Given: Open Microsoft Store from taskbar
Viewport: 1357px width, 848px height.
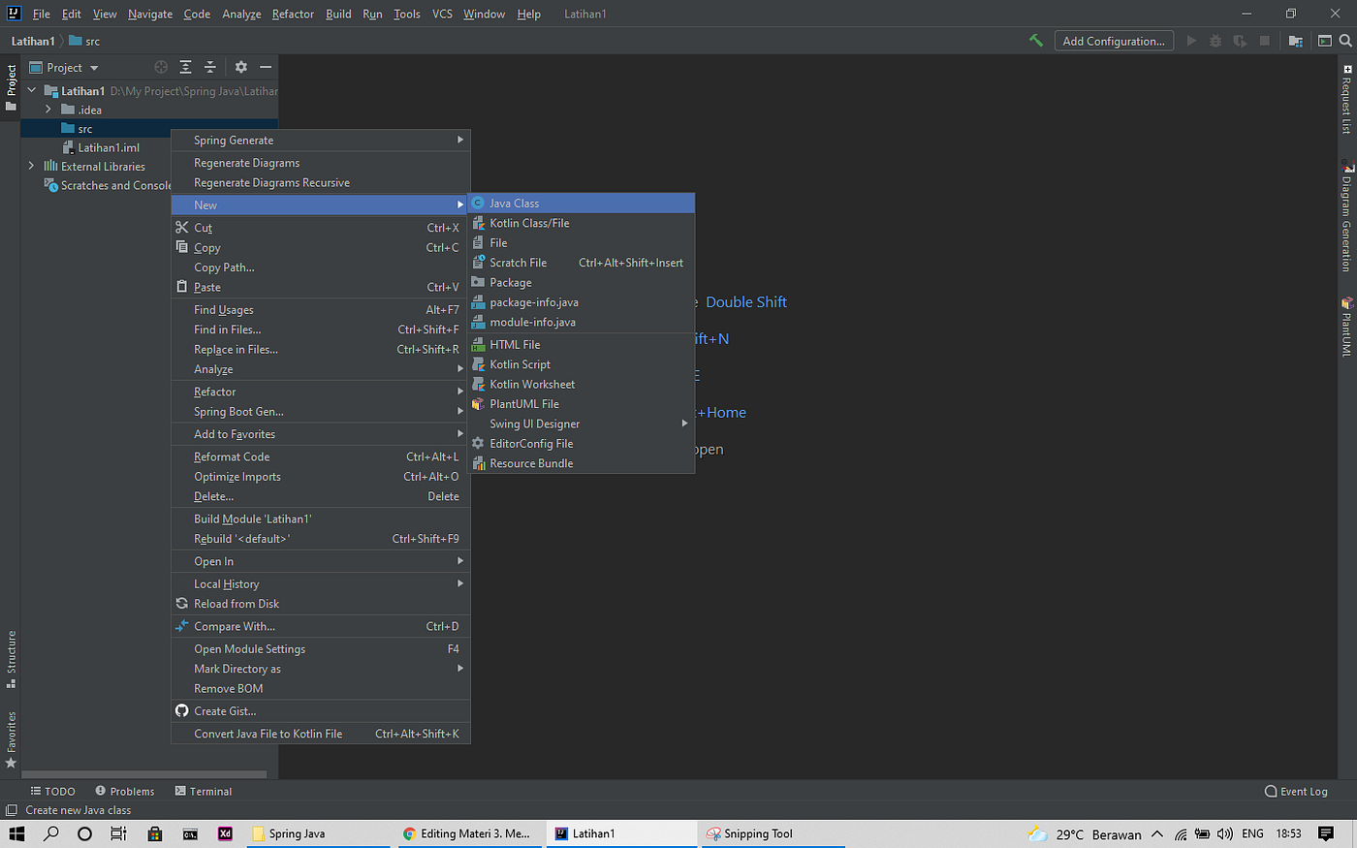Looking at the screenshot, I should (x=154, y=833).
